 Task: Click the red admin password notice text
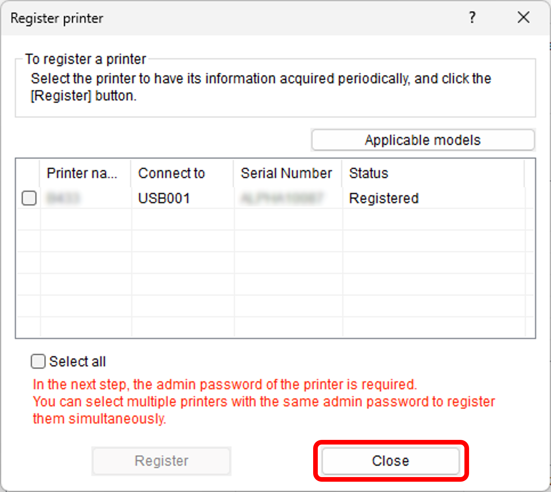[x=225, y=385]
